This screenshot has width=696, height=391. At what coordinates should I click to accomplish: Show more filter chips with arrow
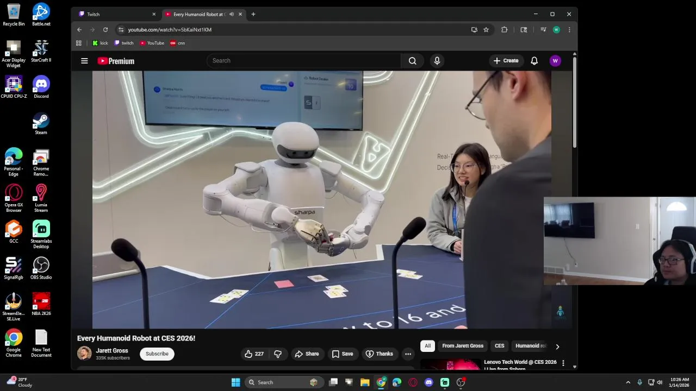[557, 346]
